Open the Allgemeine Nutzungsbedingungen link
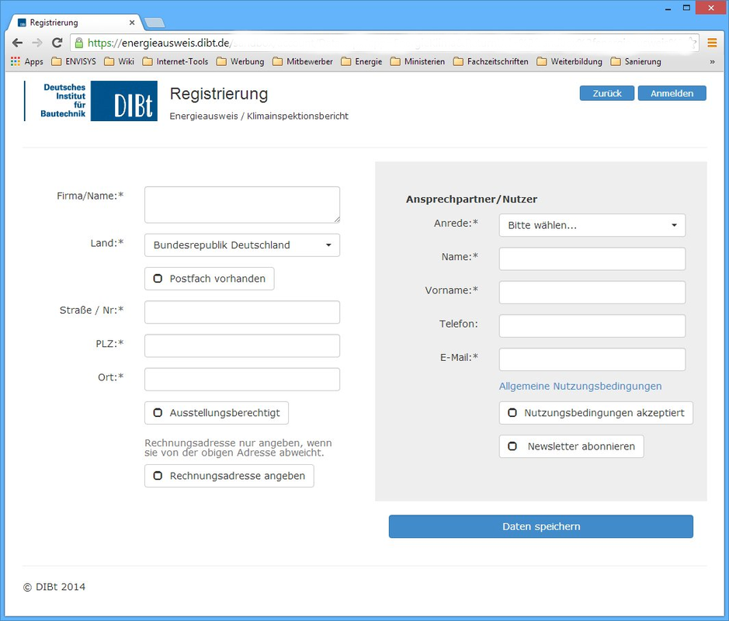This screenshot has height=621, width=729. [x=580, y=386]
